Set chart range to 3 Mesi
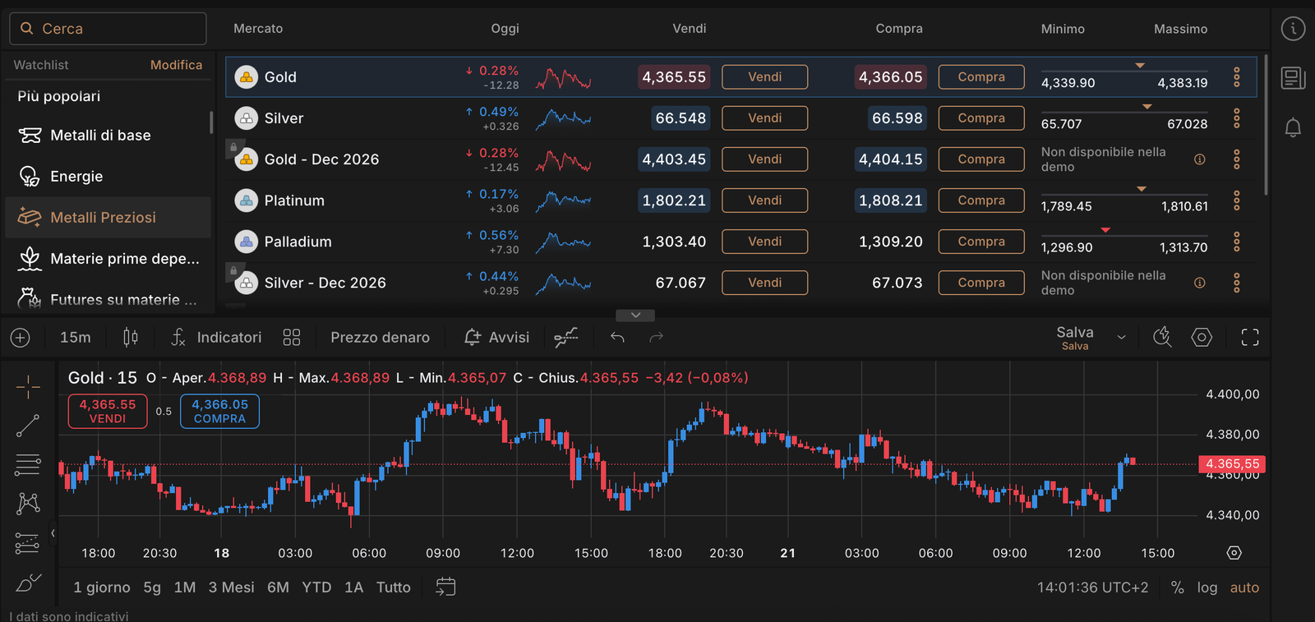The image size is (1315, 622). click(231, 587)
